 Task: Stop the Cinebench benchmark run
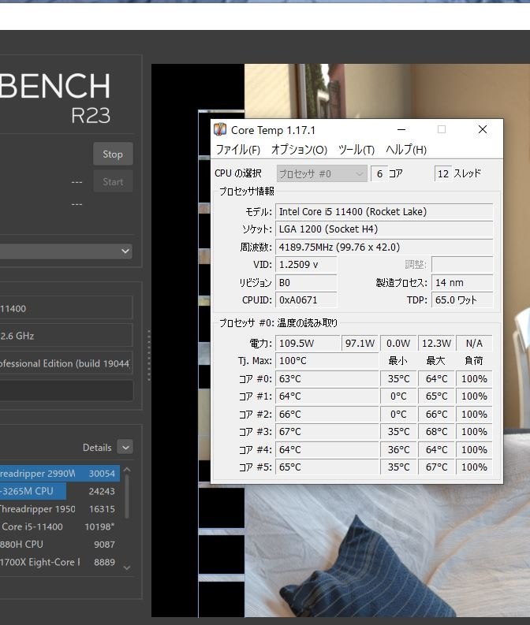click(113, 154)
